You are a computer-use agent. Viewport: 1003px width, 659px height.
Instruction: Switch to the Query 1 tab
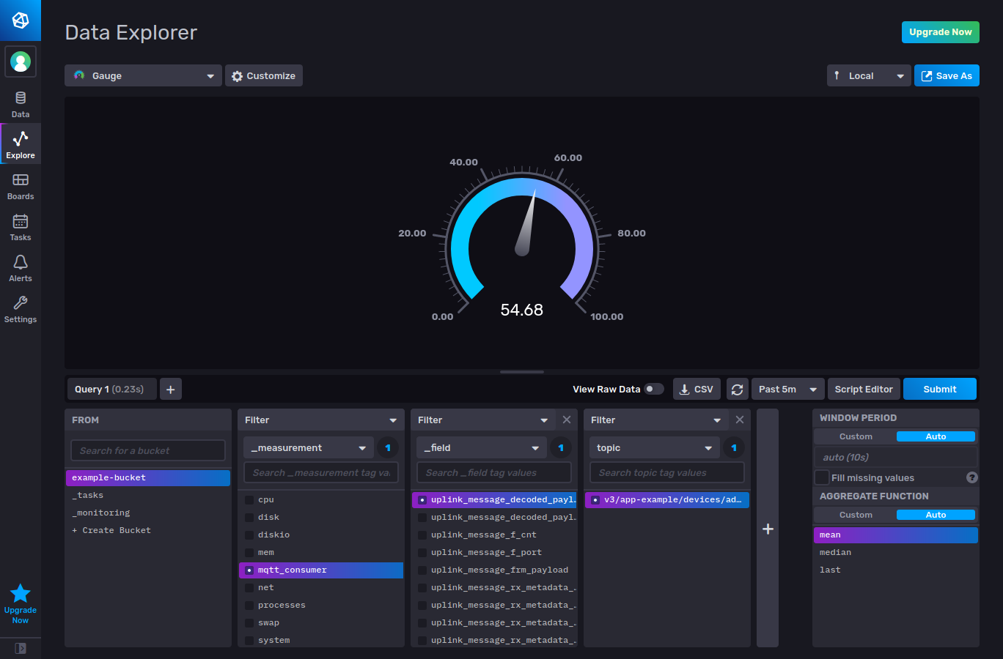tap(111, 389)
